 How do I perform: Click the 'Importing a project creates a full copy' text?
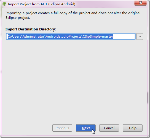click(73, 15)
